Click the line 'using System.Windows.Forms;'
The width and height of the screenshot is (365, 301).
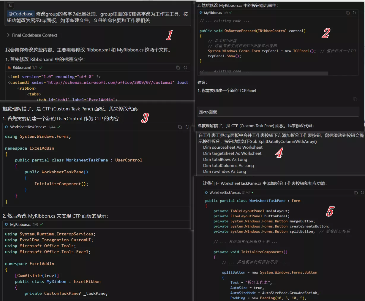coord(38,137)
